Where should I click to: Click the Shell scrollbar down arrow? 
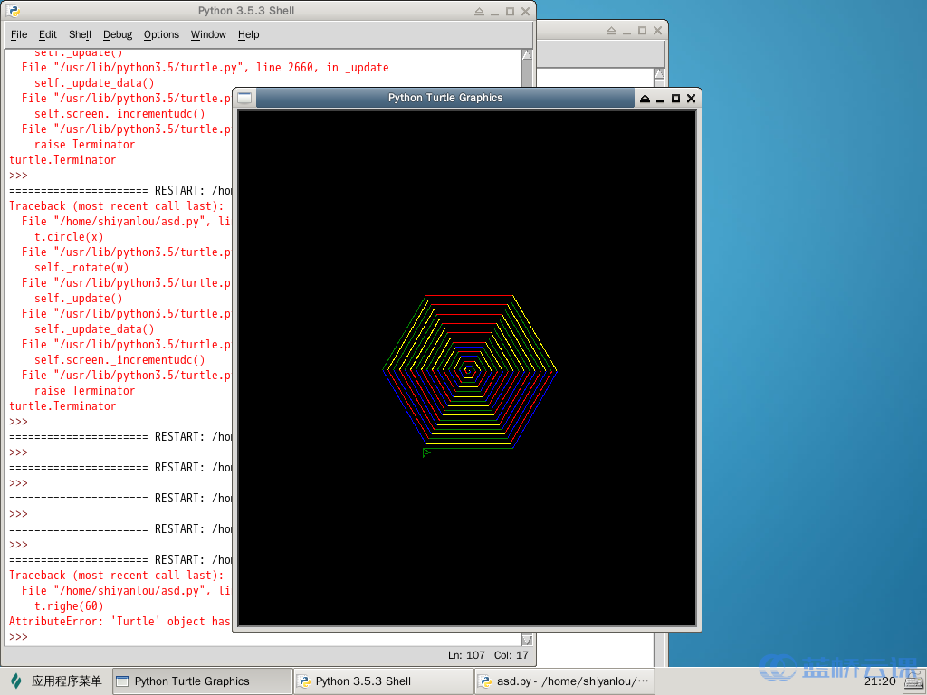tap(527, 640)
